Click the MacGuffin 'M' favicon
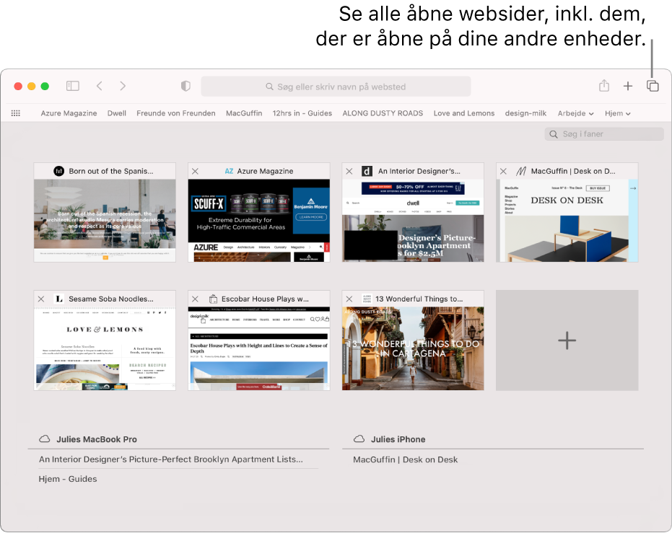 pyautogui.click(x=520, y=171)
